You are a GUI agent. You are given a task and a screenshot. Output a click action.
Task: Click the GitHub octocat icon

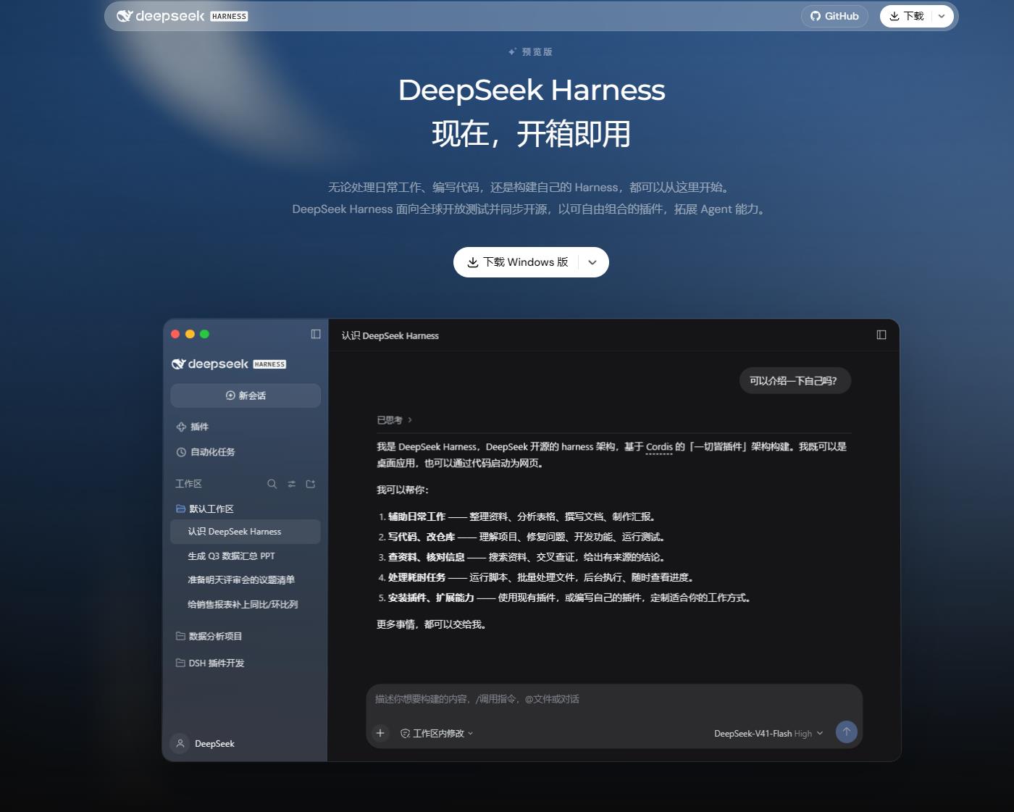pyautogui.click(x=816, y=16)
